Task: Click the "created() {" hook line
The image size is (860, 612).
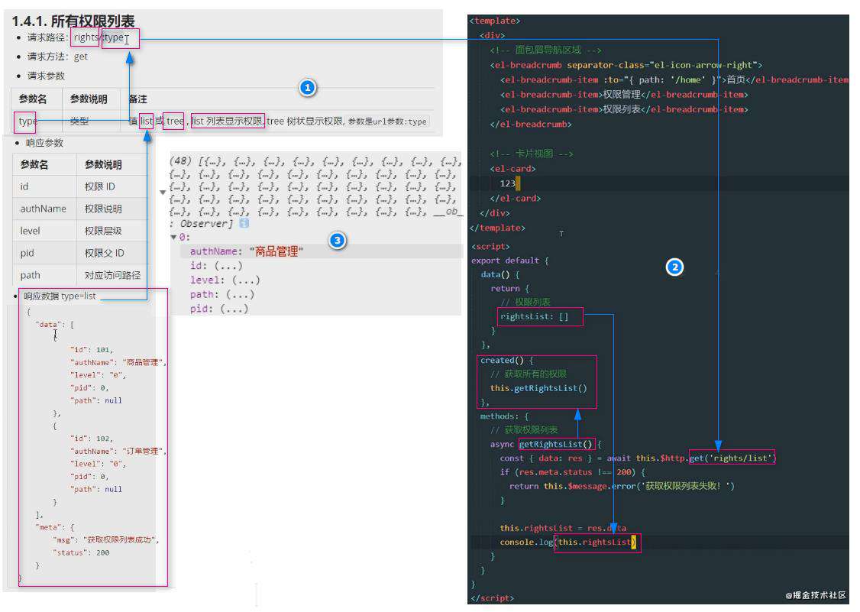Action: (507, 360)
